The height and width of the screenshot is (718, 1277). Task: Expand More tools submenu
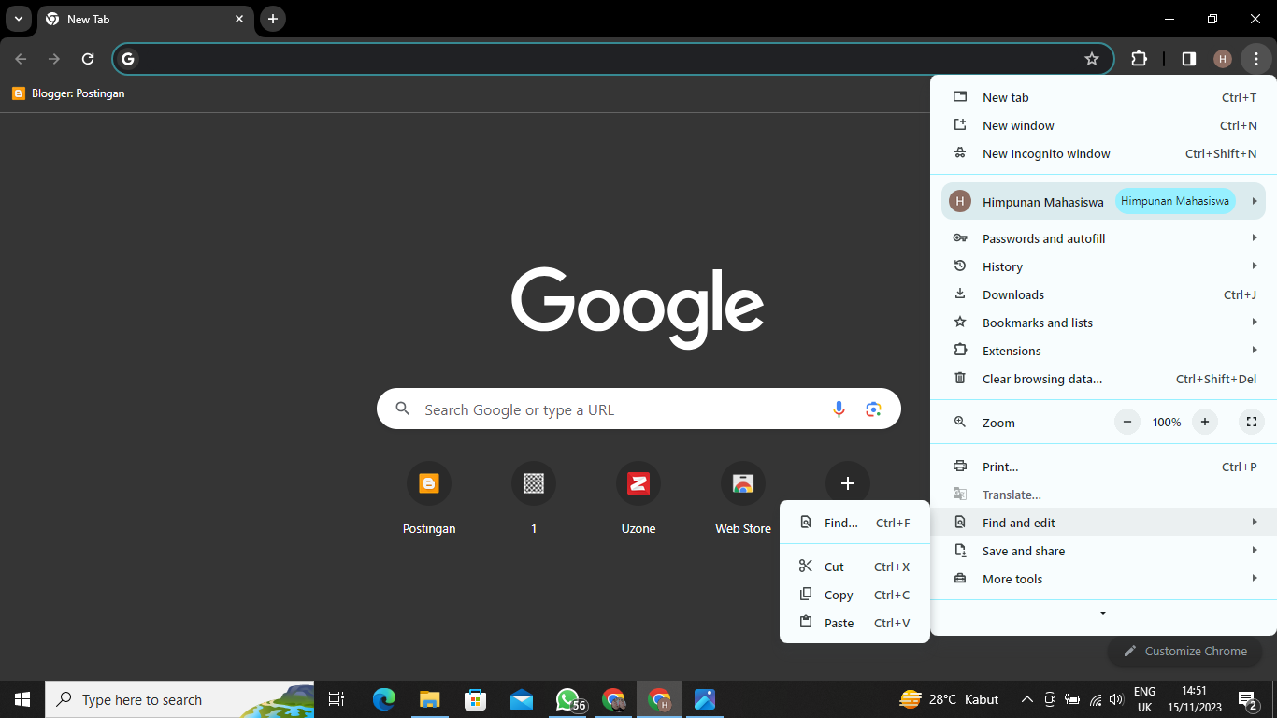click(1103, 579)
